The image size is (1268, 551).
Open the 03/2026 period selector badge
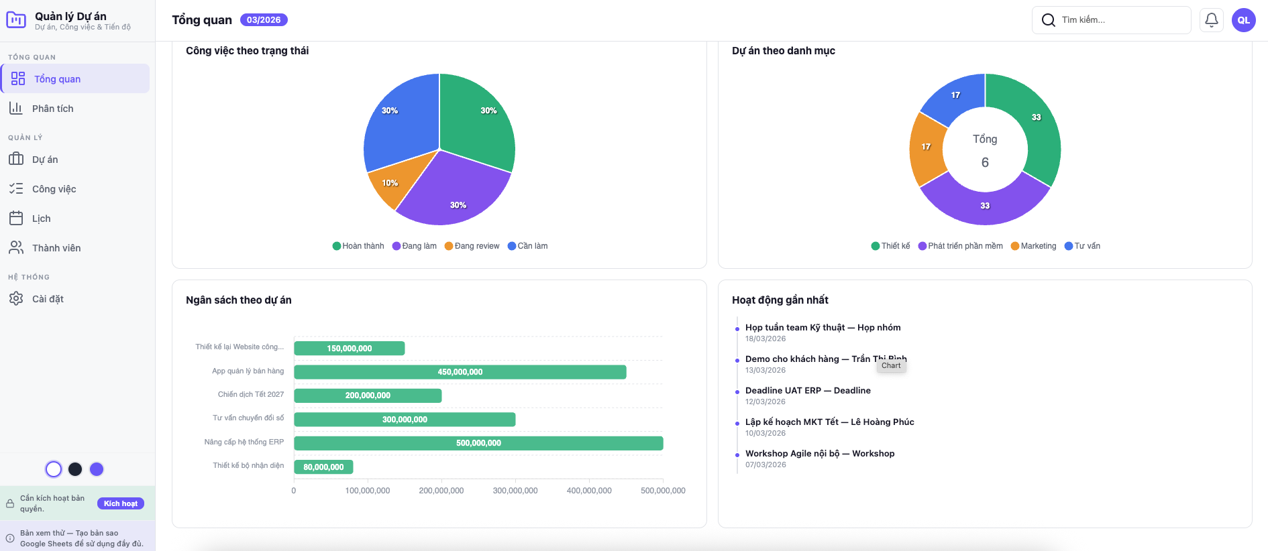pyautogui.click(x=264, y=20)
